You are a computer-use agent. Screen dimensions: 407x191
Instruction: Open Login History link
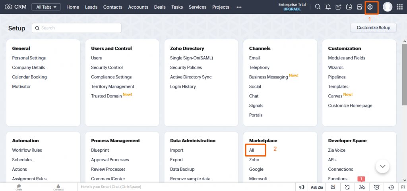[183, 86]
